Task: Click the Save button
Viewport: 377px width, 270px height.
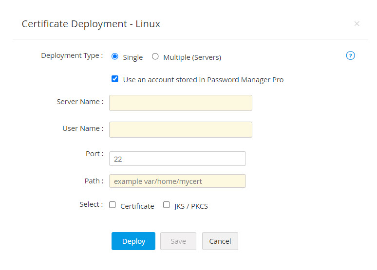Action: (x=178, y=241)
